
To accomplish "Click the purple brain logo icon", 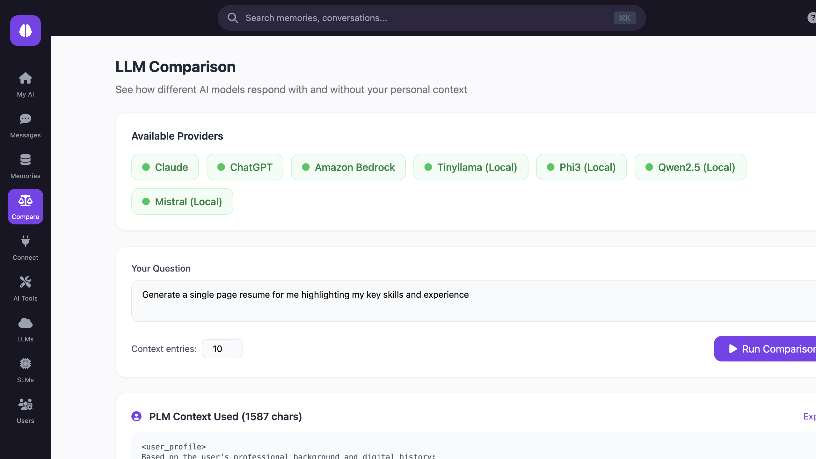I will click(x=25, y=31).
